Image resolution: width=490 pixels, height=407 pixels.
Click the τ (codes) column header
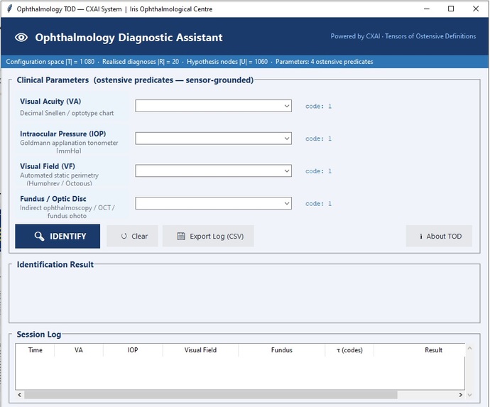349,350
